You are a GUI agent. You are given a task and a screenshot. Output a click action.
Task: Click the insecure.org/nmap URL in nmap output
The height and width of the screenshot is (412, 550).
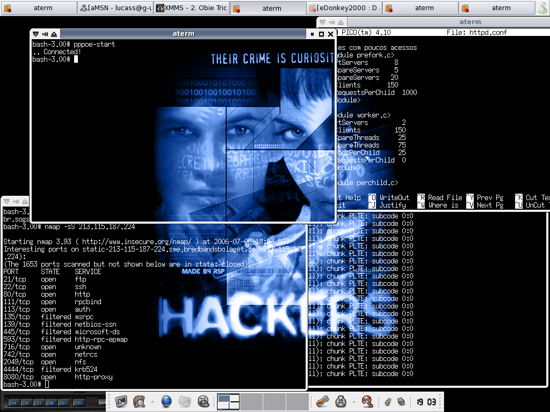(137, 242)
